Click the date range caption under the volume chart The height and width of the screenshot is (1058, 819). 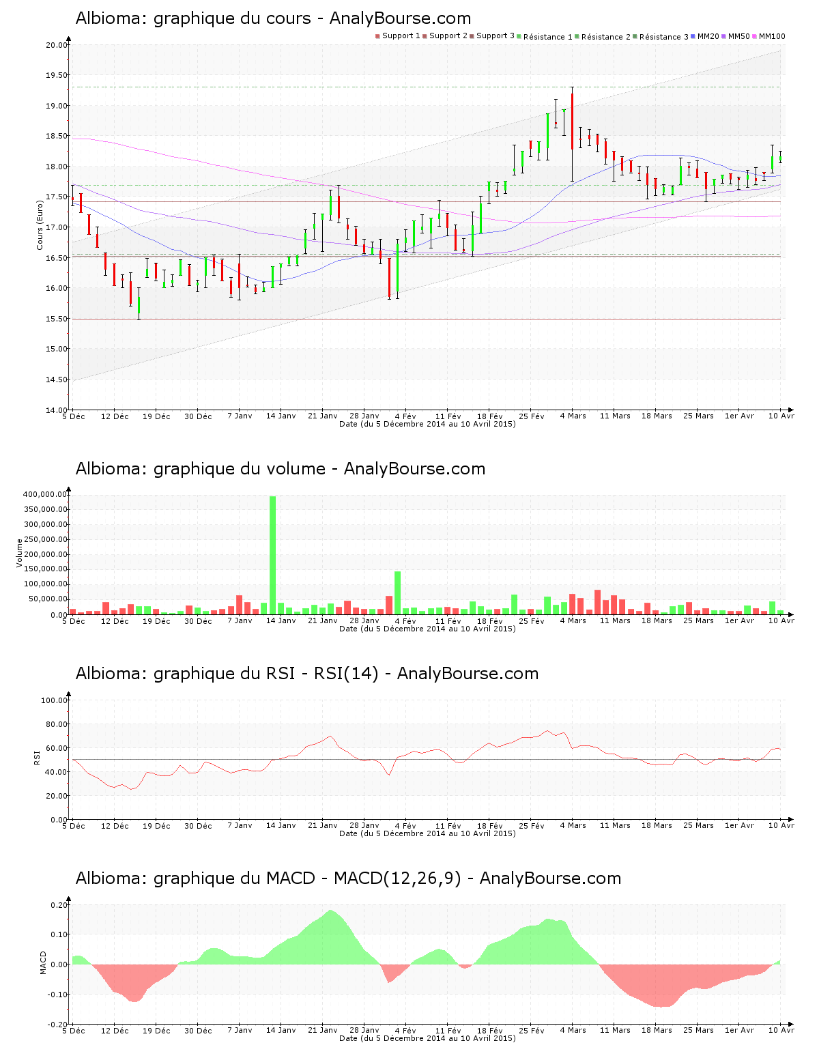pos(427,629)
